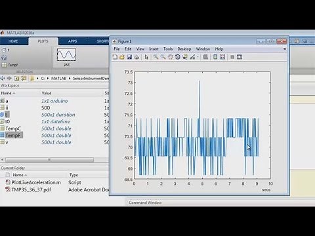This screenshot has width=315, height=236.
Task: Switch to the HOME tab in MATLAB
Action: pyautogui.click(x=13, y=41)
